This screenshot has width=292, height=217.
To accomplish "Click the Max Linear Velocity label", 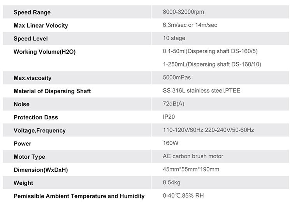I will 40,26.
